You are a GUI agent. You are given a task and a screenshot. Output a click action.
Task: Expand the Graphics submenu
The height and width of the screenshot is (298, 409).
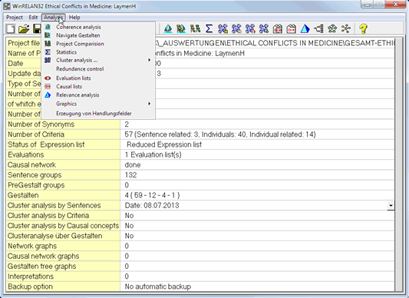point(98,104)
